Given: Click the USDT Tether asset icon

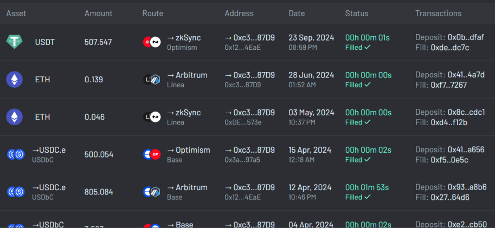Looking at the screenshot, I should [x=15, y=42].
